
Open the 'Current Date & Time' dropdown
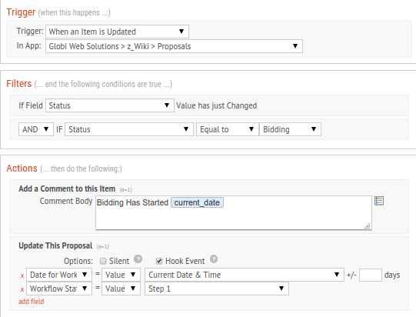click(x=245, y=275)
